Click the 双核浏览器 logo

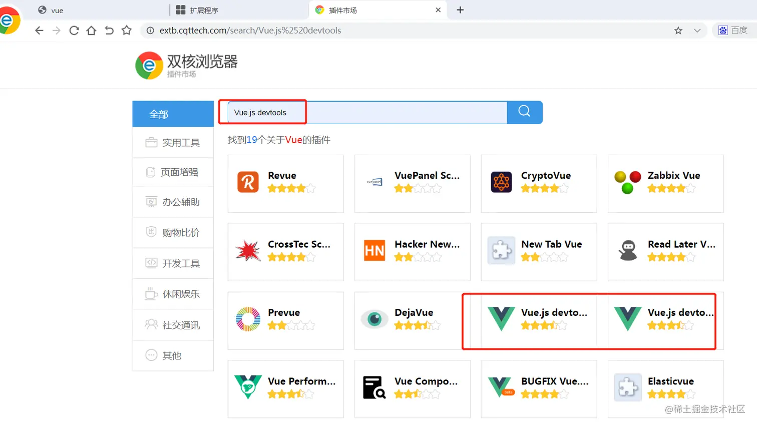coord(186,66)
